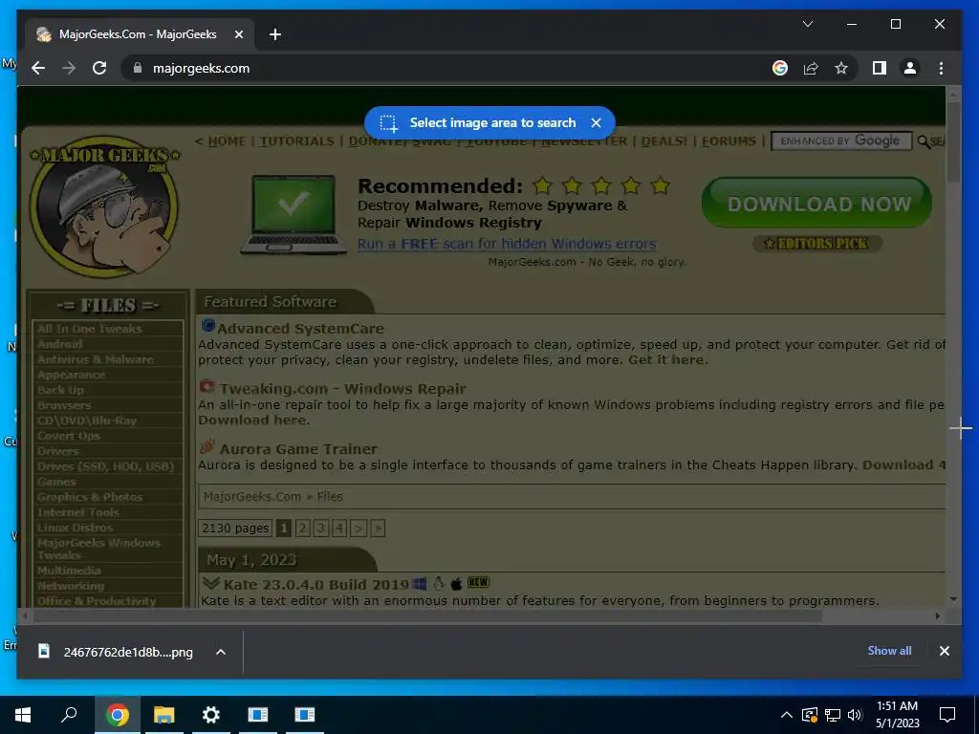This screenshot has height=734, width=979.
Task: Click the MajorGeeks mascot logo
Action: click(104, 206)
